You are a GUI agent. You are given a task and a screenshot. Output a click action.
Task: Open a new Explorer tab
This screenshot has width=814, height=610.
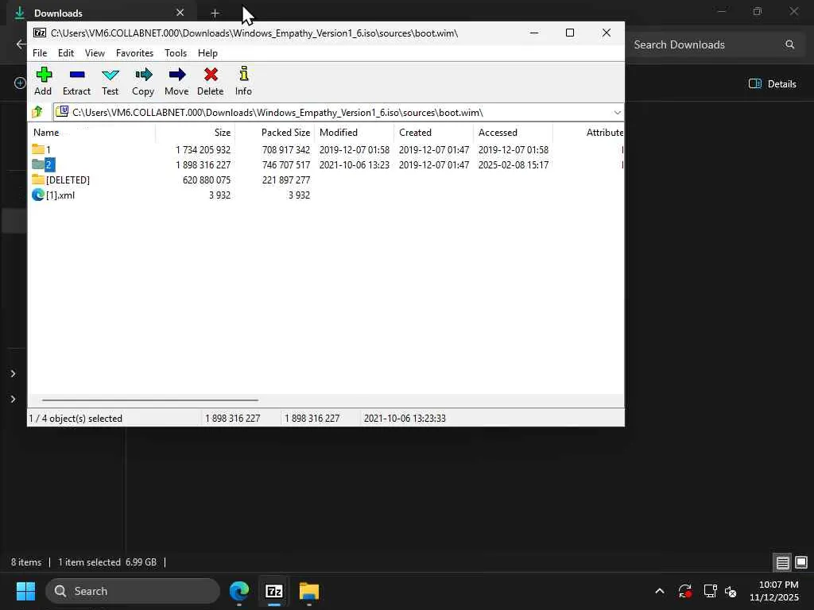coord(215,13)
